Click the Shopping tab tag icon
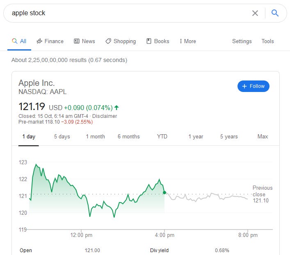Viewport: 290px width, 255px height. 108,41
